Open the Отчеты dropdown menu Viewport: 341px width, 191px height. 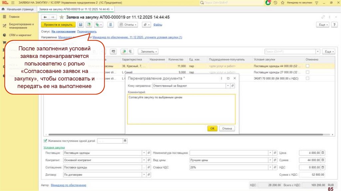(x=128, y=25)
